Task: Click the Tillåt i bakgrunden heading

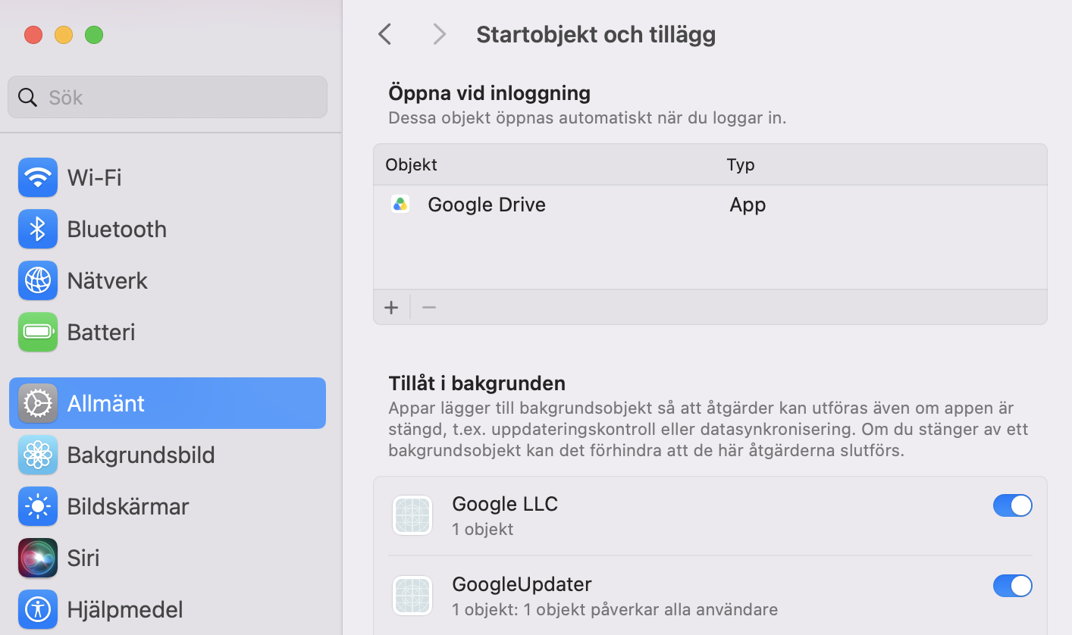Action: point(477,383)
